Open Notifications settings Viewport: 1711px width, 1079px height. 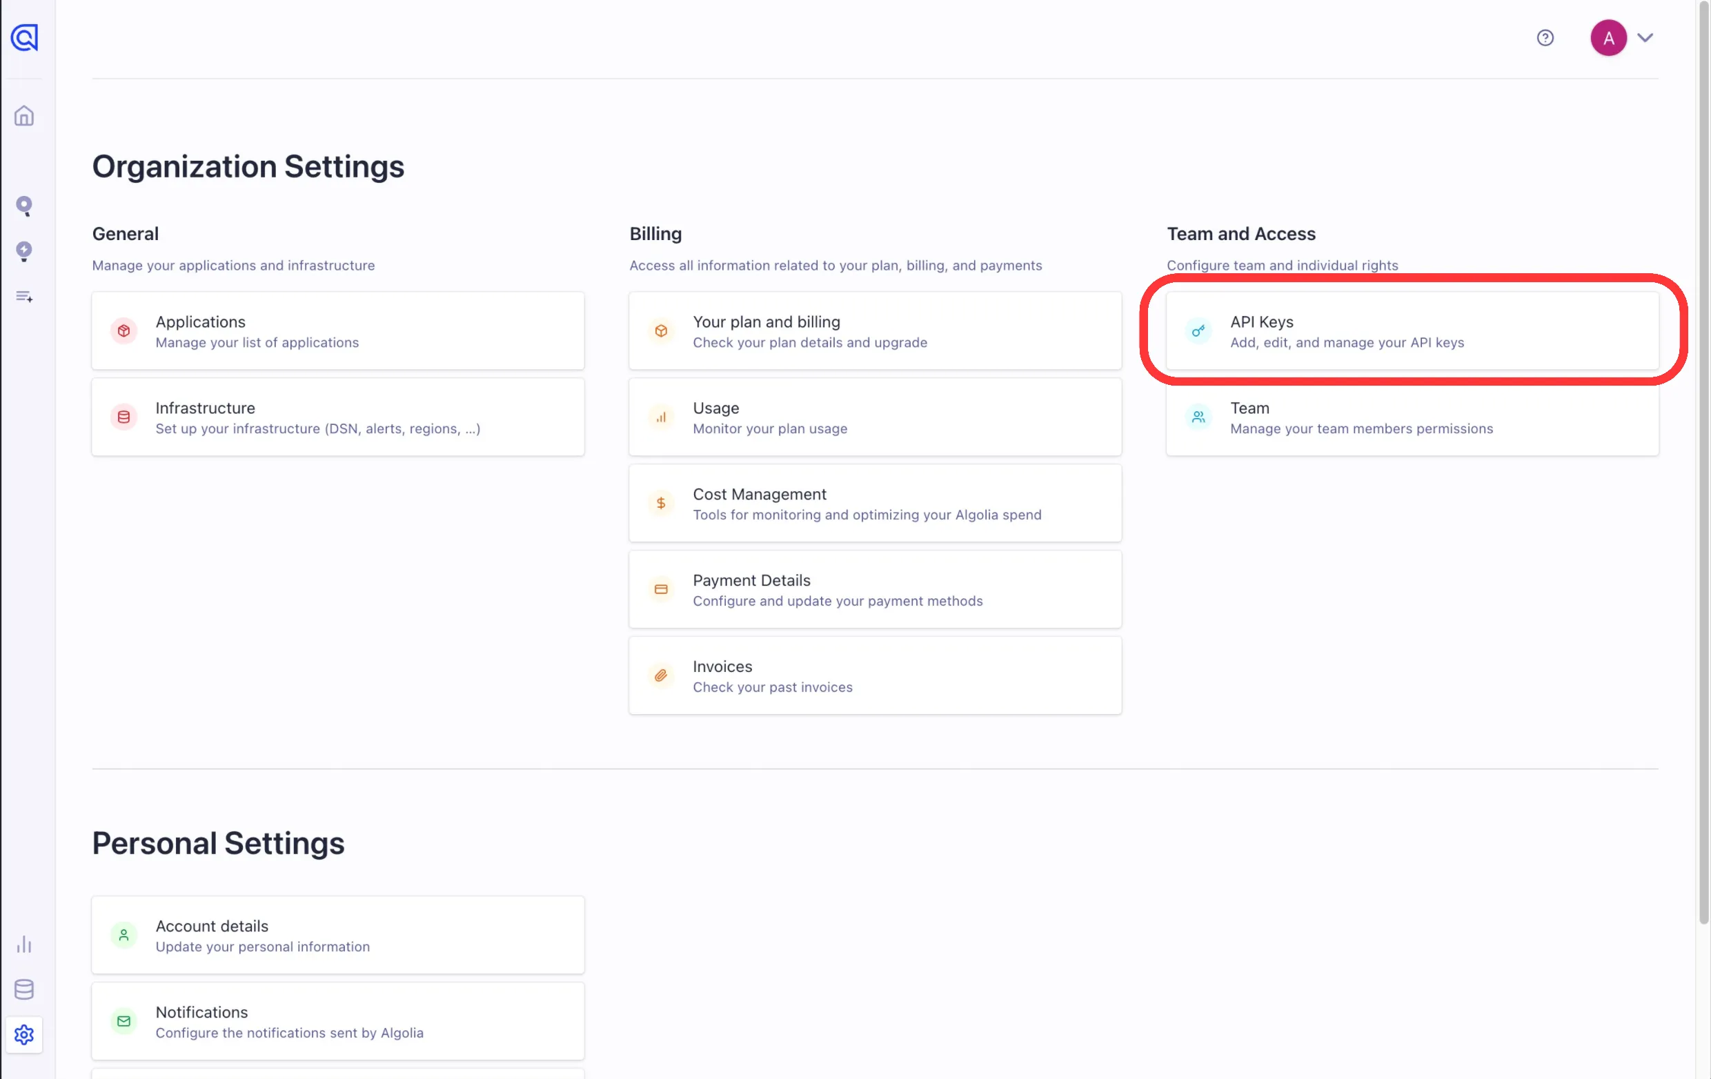[338, 1021]
